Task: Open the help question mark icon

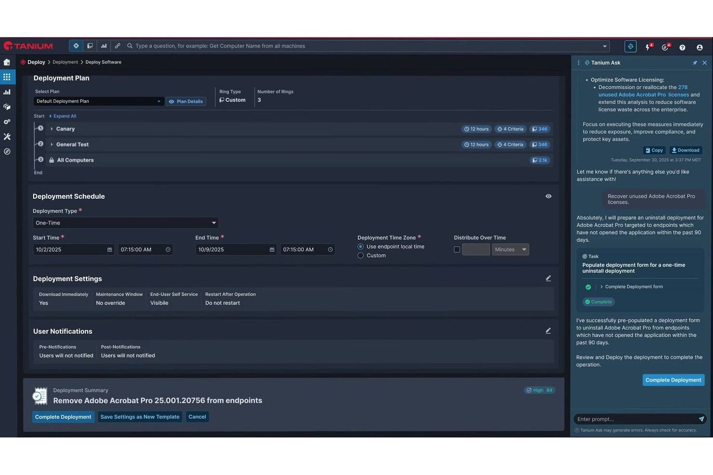Action: 682,47
